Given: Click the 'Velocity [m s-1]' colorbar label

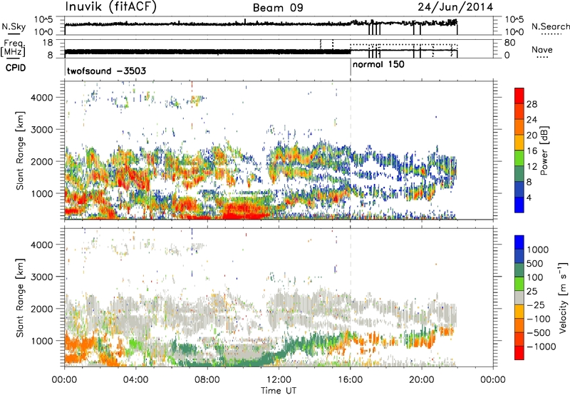Looking at the screenshot, I should 563,297.
